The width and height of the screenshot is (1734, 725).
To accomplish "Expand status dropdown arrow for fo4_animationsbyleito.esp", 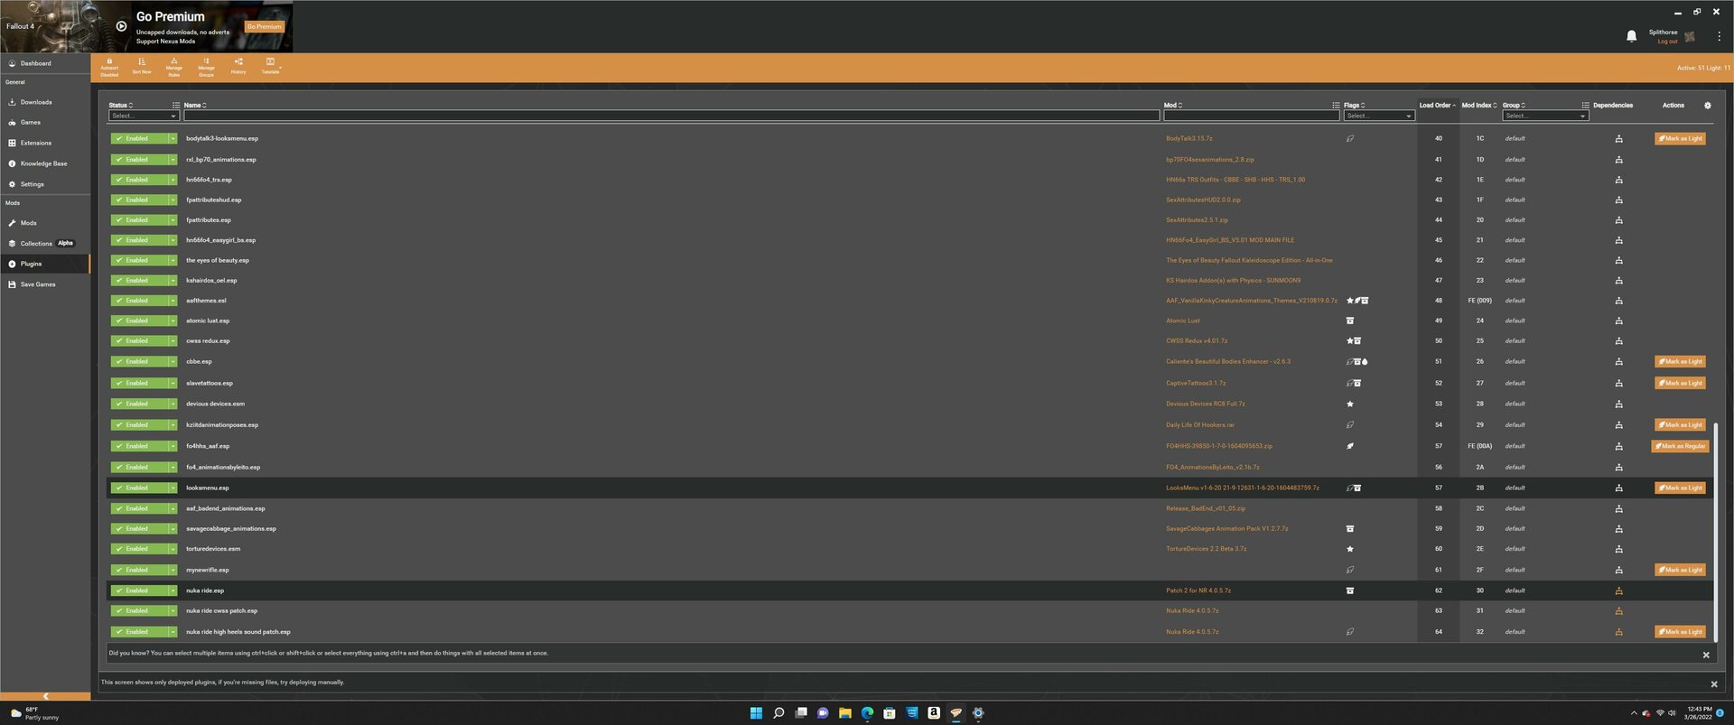I will tap(172, 467).
